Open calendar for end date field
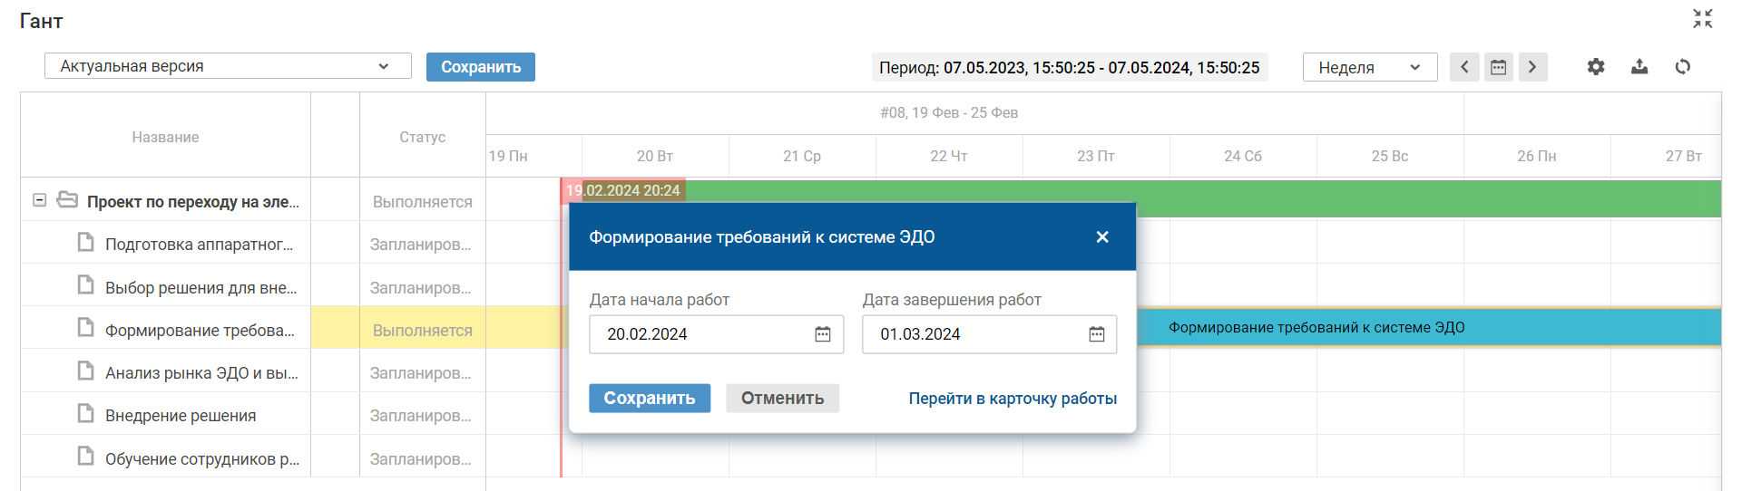 (1097, 334)
